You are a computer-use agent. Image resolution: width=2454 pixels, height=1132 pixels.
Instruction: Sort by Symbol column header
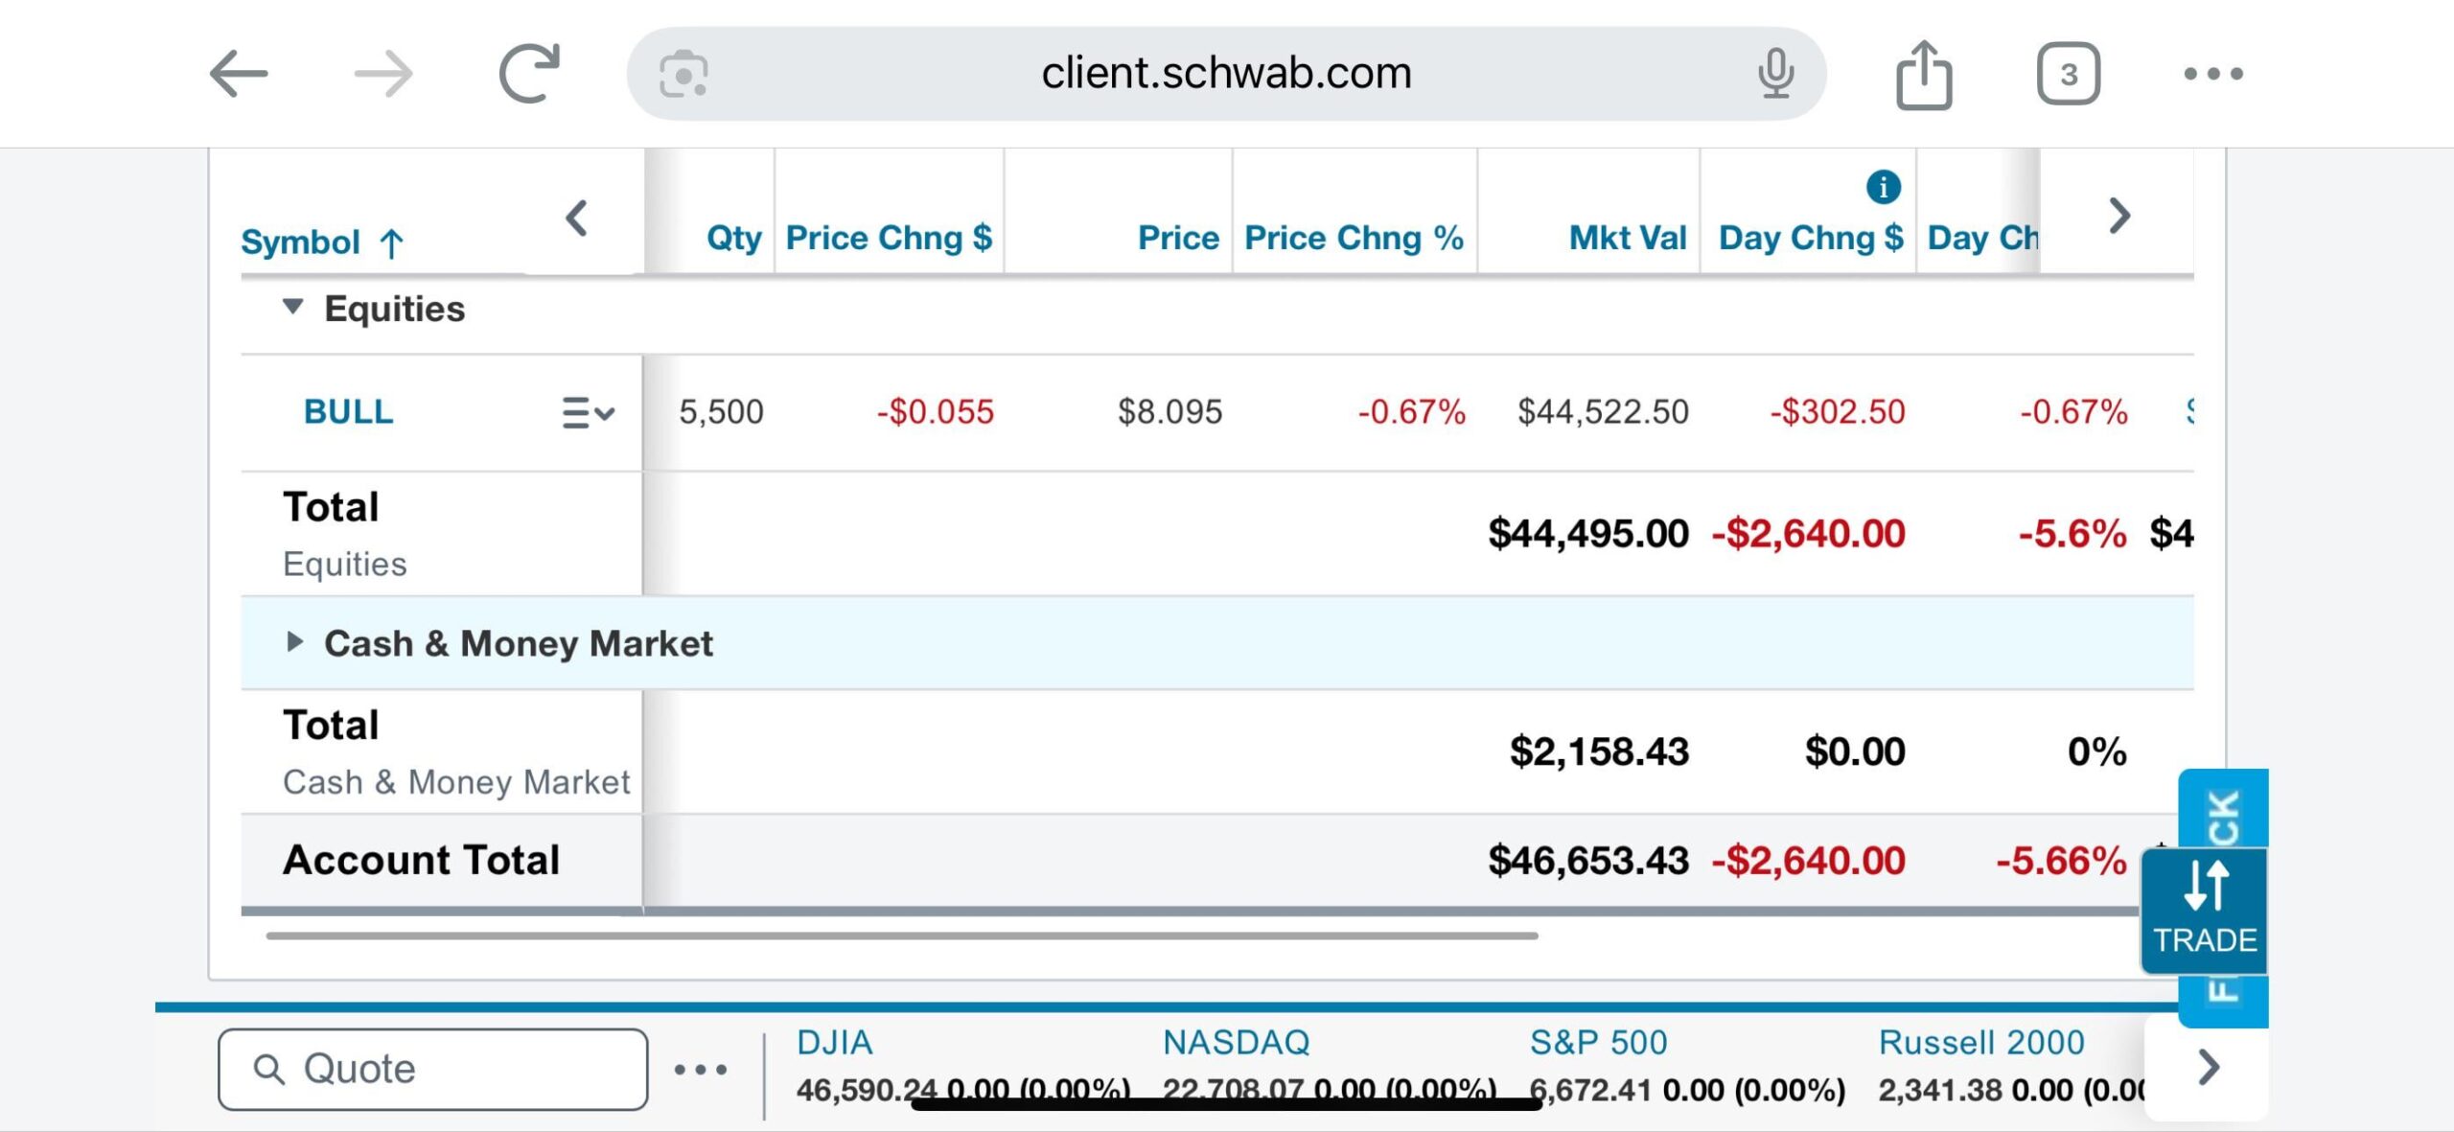point(301,242)
